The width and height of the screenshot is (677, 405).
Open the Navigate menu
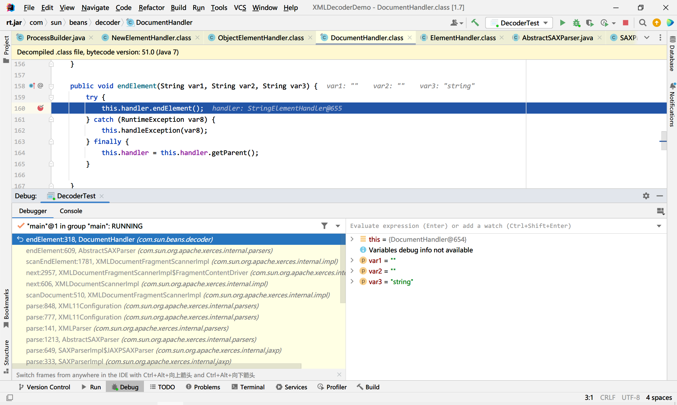coord(95,8)
